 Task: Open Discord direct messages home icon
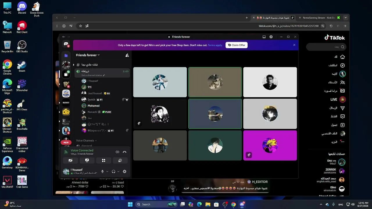(66, 44)
